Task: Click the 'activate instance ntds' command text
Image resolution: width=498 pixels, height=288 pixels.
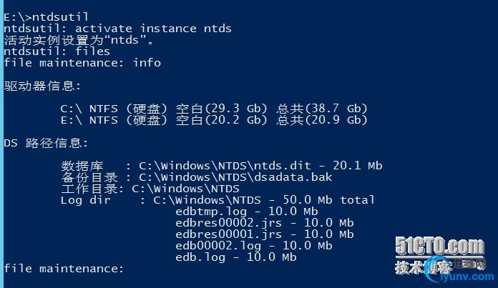Action: pyautogui.click(x=153, y=29)
